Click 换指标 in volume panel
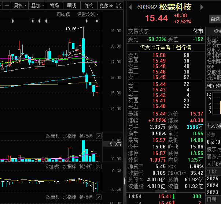This screenshot has height=204, width=221. [x=86, y=136]
